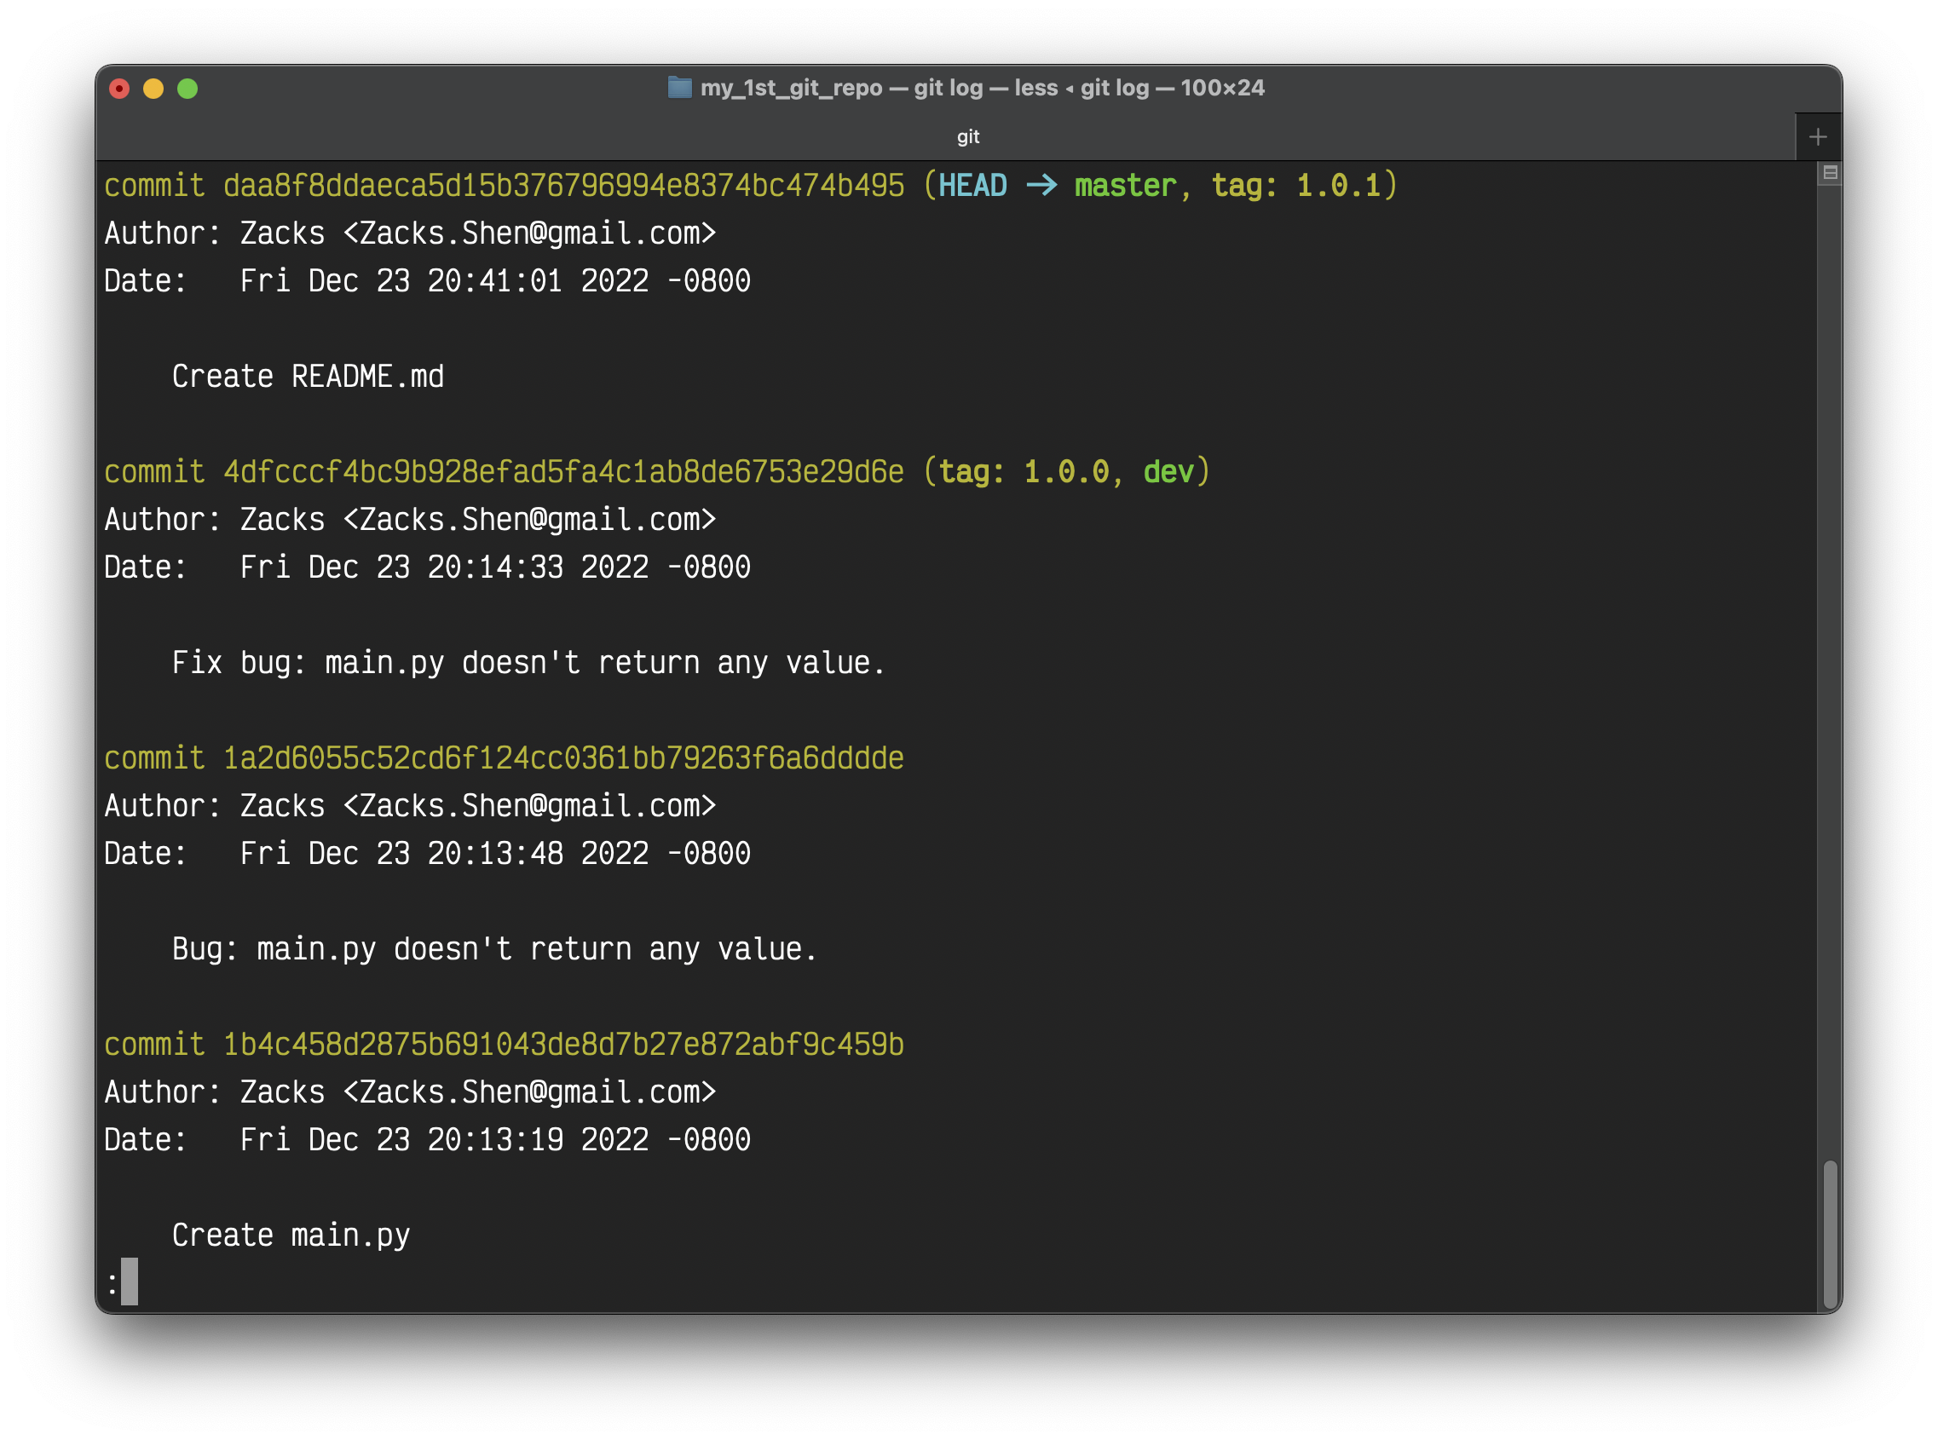Click the split pane icon above scrollbar
The image size is (1938, 1440).
pos(1830,173)
